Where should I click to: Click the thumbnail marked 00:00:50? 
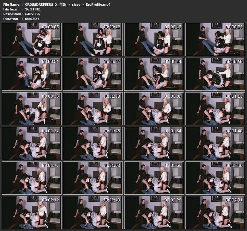(x=215, y=74)
